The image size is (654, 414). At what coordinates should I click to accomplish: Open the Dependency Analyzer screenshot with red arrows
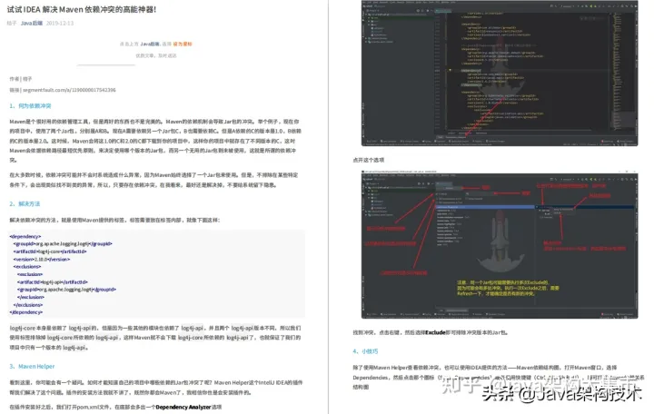click(500, 244)
